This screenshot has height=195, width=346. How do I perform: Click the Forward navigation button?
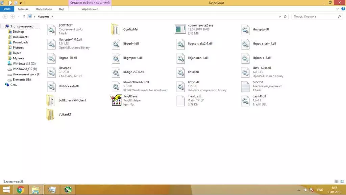[13, 17]
